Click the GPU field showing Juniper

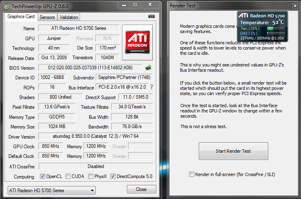coord(54,38)
